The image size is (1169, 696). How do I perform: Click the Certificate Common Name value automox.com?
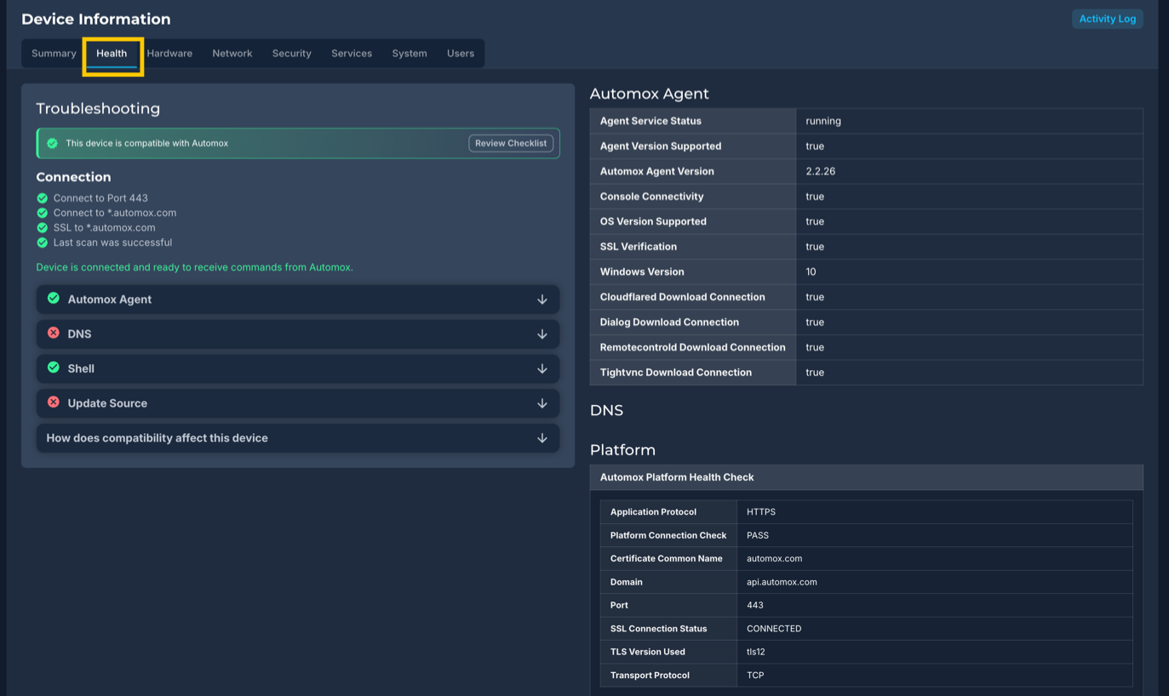coord(775,558)
